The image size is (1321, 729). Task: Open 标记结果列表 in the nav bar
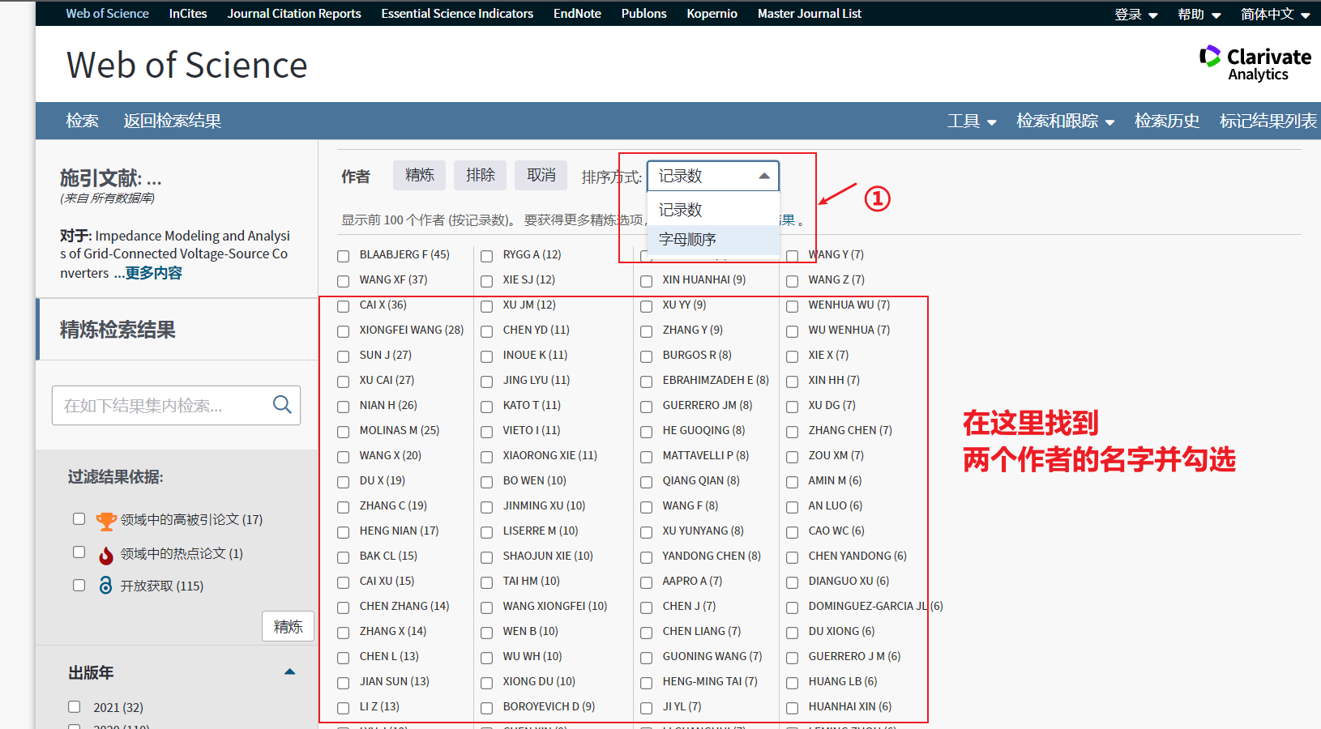[1268, 121]
